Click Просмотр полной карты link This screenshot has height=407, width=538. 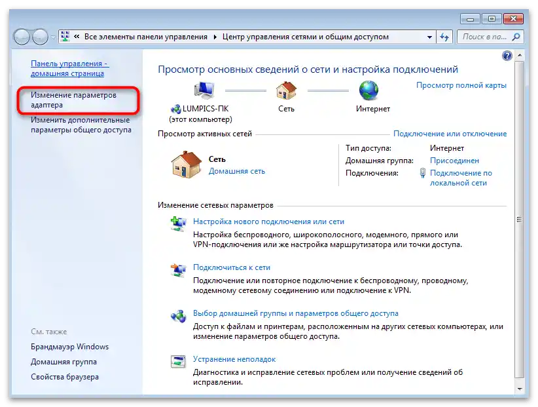point(461,85)
